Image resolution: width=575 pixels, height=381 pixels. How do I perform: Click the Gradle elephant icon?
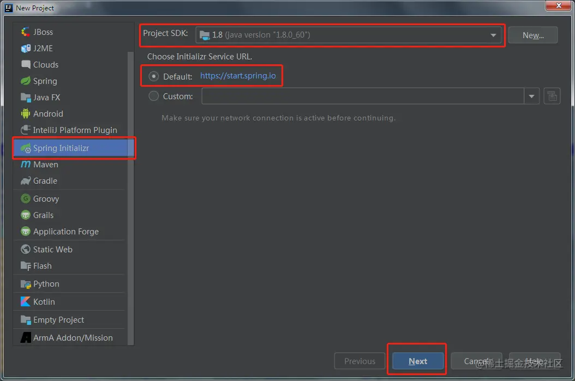tap(25, 181)
